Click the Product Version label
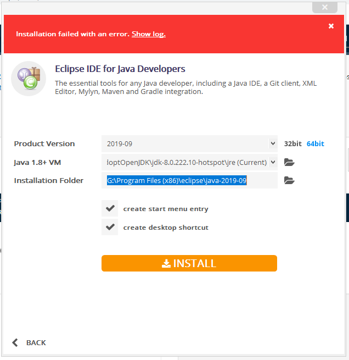Image resolution: width=349 pixels, height=360 pixels. (44, 143)
